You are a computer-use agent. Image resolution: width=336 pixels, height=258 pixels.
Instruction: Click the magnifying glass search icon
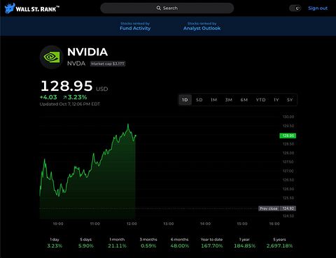pos(159,8)
